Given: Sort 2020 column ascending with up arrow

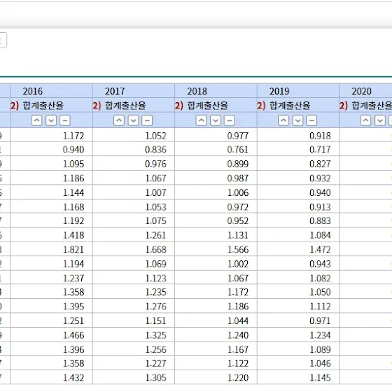Looking at the screenshot, I should [x=365, y=120].
